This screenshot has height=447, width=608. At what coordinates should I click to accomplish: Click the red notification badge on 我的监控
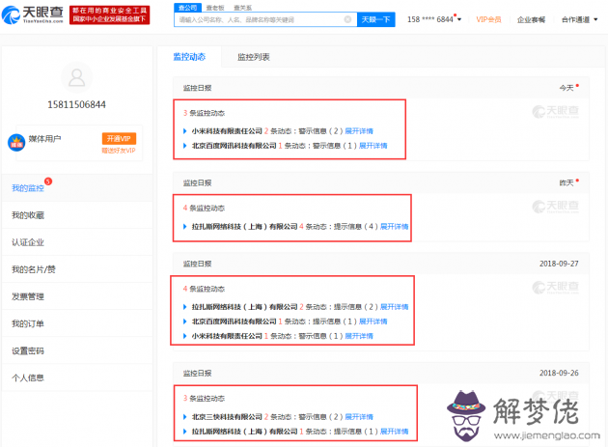point(48,182)
